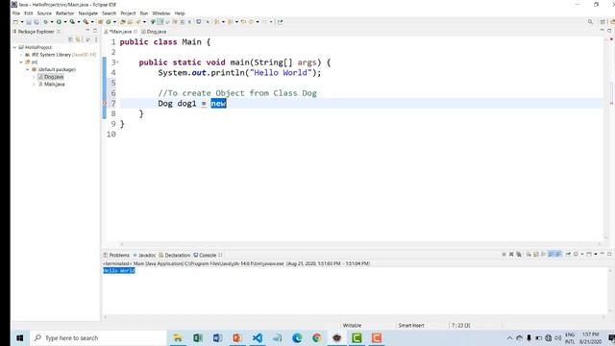Open the Project menu
This screenshot has width=615, height=346.
coord(128,13)
